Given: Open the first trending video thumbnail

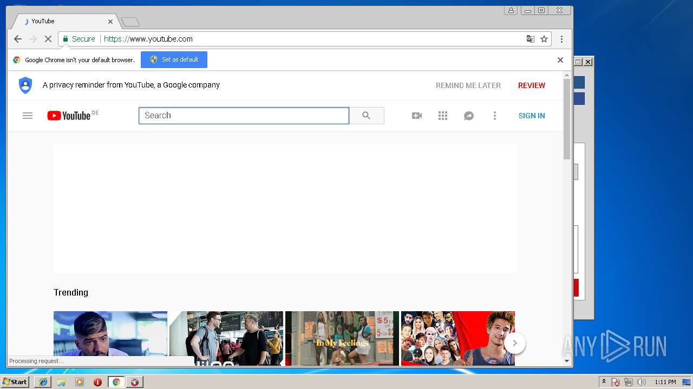Looking at the screenshot, I should coord(110,338).
